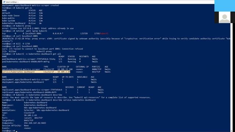Select the 'kube-public' namespace row

(22, 18)
